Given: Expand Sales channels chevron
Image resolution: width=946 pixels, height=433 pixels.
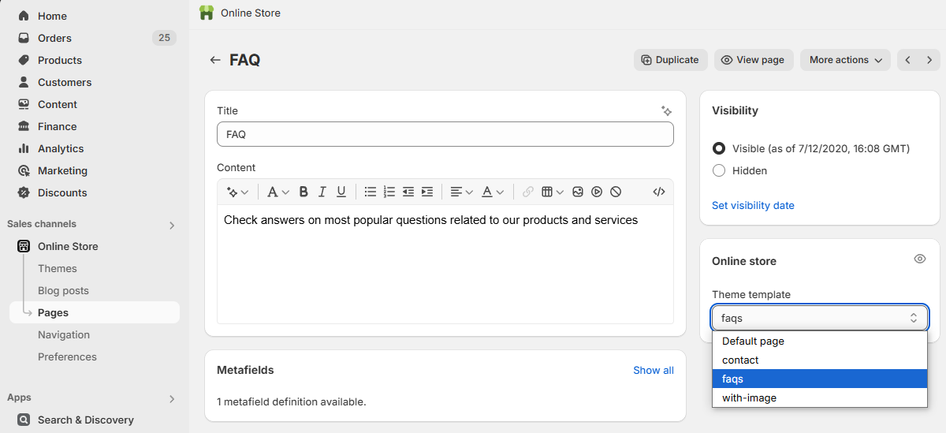Looking at the screenshot, I should point(172,226).
